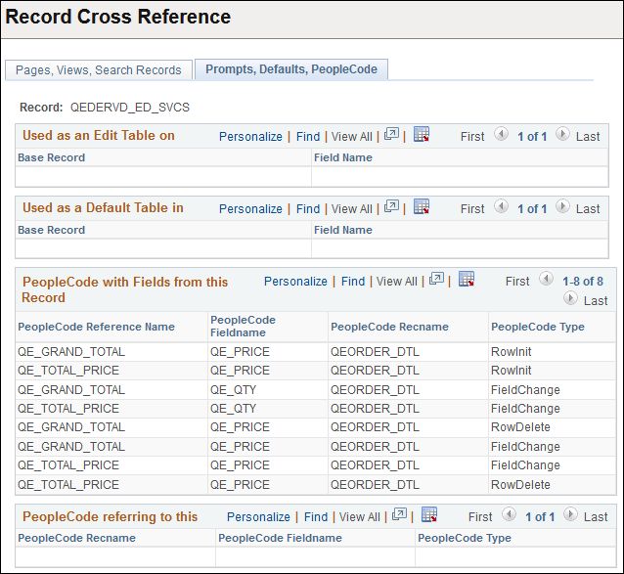Screen dimensions: 624x574
Task: Show previous row in PeopleCode referring grid
Action: coord(509,515)
